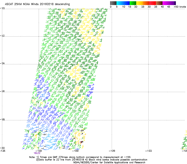
Task: Click the 'Data buffer is 22 hrs' note
Action: pos(60,160)
